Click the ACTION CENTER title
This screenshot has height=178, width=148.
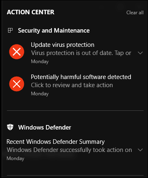[30, 12]
